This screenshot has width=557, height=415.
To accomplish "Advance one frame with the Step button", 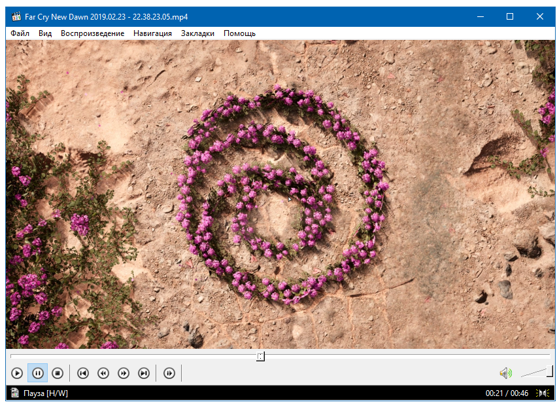I will pos(169,373).
